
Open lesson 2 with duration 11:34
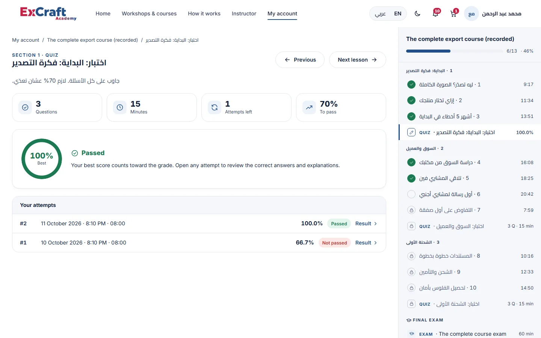pyautogui.click(x=470, y=101)
